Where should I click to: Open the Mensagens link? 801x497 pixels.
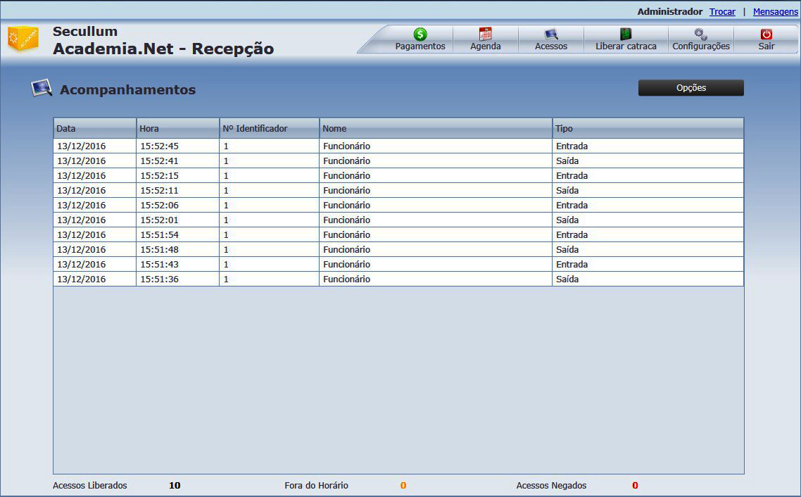[775, 12]
